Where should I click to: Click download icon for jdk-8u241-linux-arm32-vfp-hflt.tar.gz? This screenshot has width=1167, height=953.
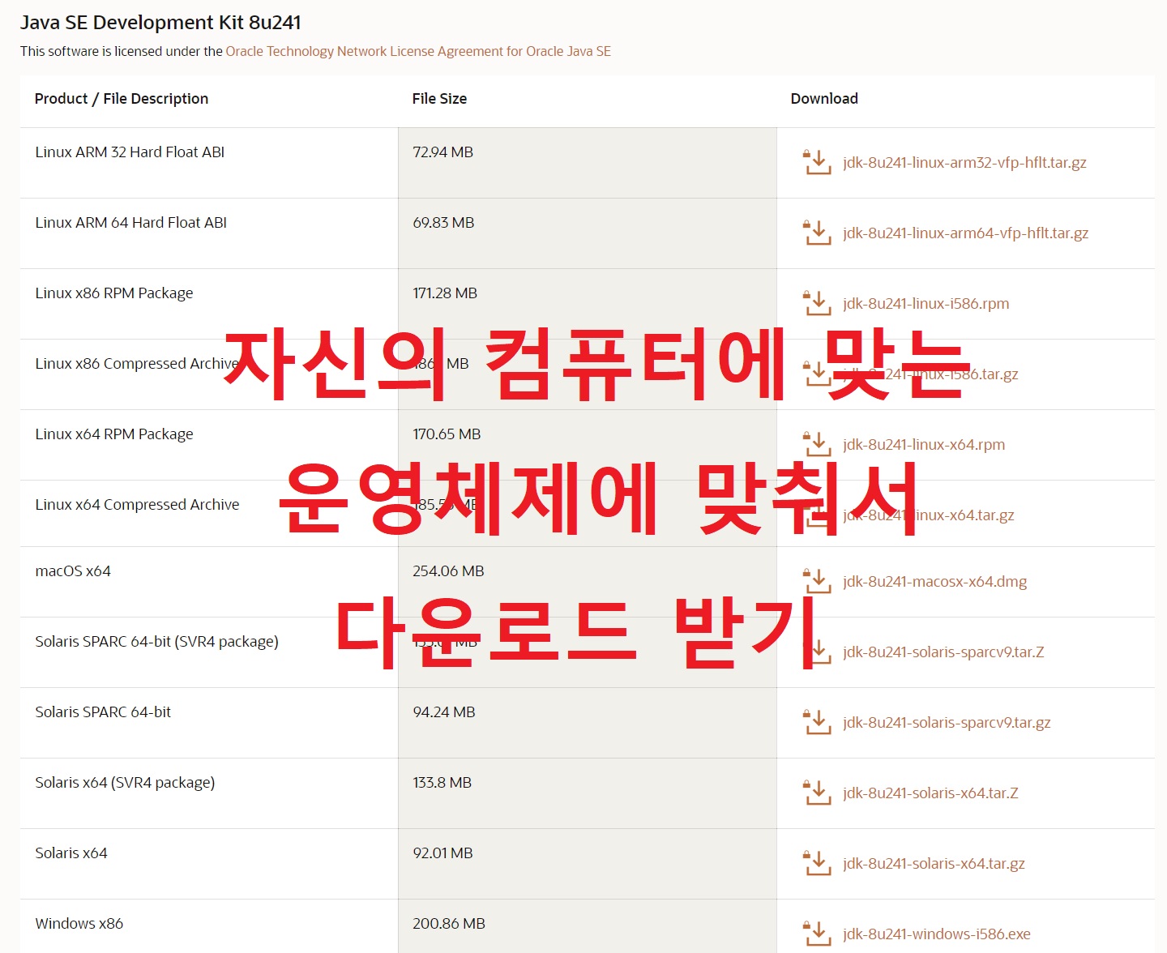(x=817, y=162)
